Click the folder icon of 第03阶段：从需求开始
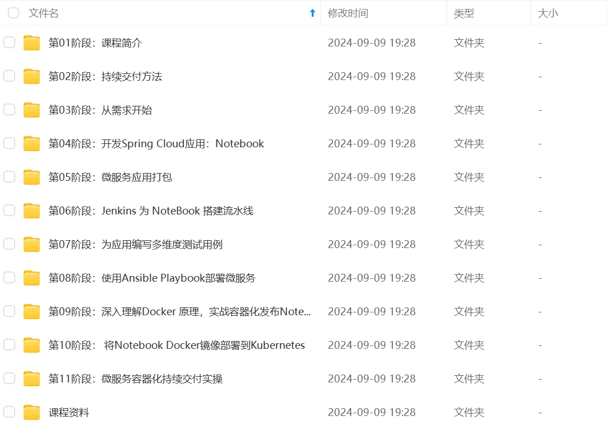The image size is (607, 430). (32, 110)
